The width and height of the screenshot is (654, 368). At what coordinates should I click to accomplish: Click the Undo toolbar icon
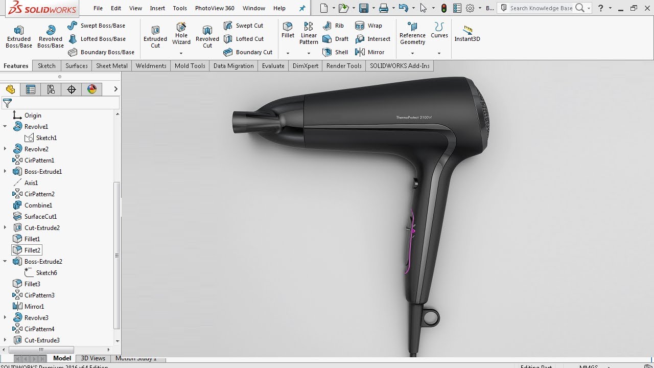tap(403, 8)
